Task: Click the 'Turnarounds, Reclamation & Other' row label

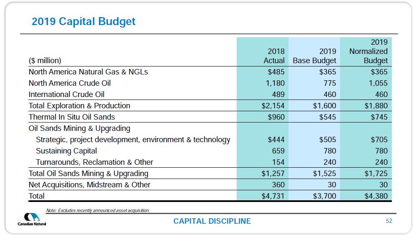Action: [94, 162]
